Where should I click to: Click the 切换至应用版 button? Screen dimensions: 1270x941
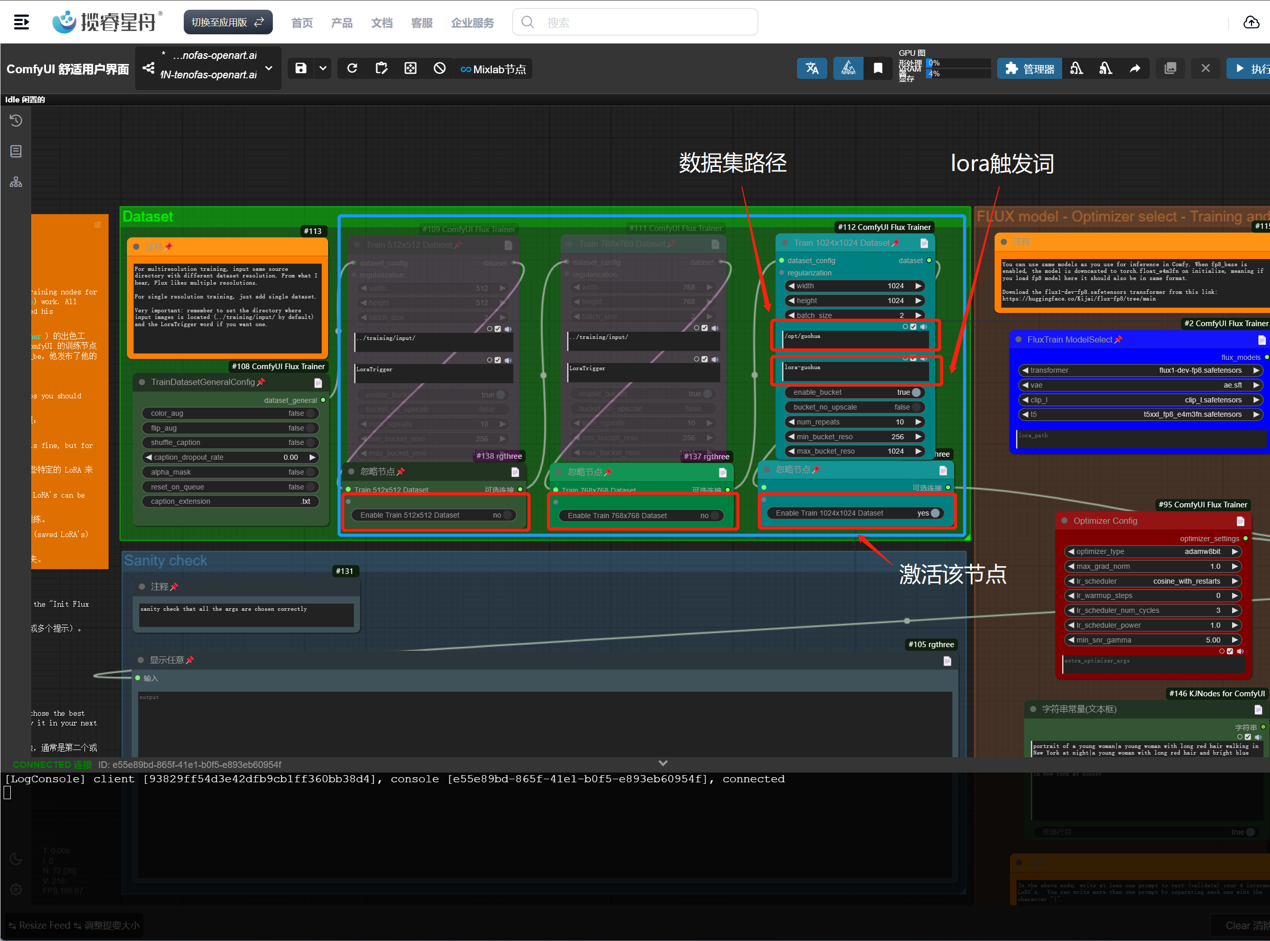pyautogui.click(x=228, y=22)
